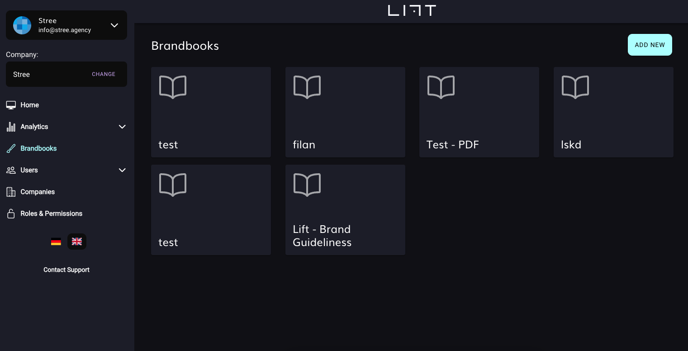Click the Analytics bar chart icon
The height and width of the screenshot is (351, 688).
(x=11, y=127)
